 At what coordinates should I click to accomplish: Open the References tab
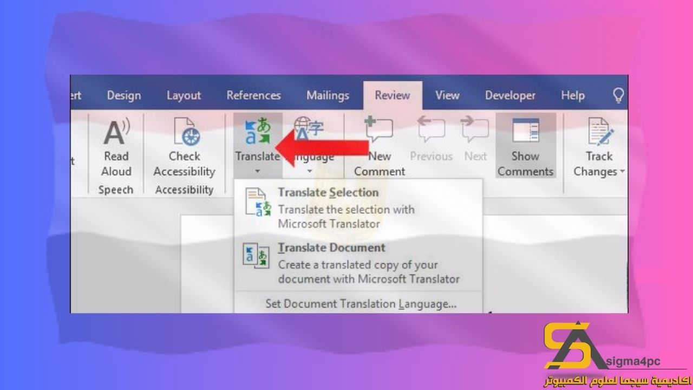(253, 95)
